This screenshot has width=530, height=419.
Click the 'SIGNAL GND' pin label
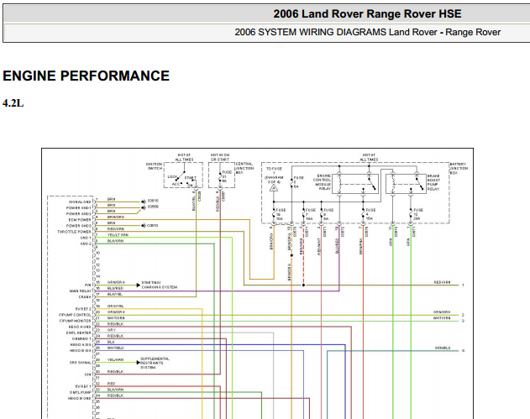[x=80, y=202]
